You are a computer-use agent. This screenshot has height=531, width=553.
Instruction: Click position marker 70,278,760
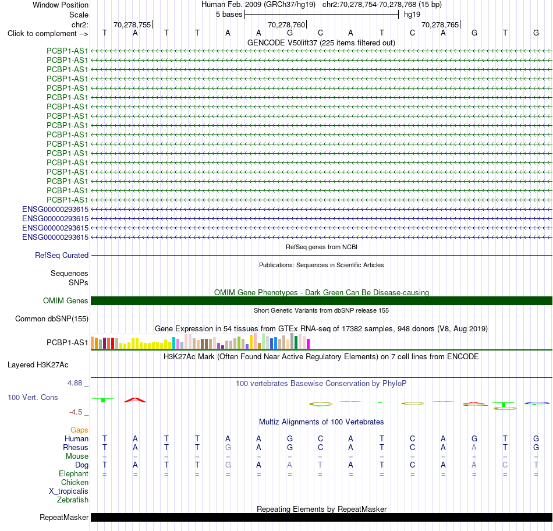286,24
